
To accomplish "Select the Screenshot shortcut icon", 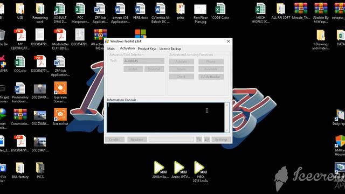I will pyautogui.click(x=60, y=115).
